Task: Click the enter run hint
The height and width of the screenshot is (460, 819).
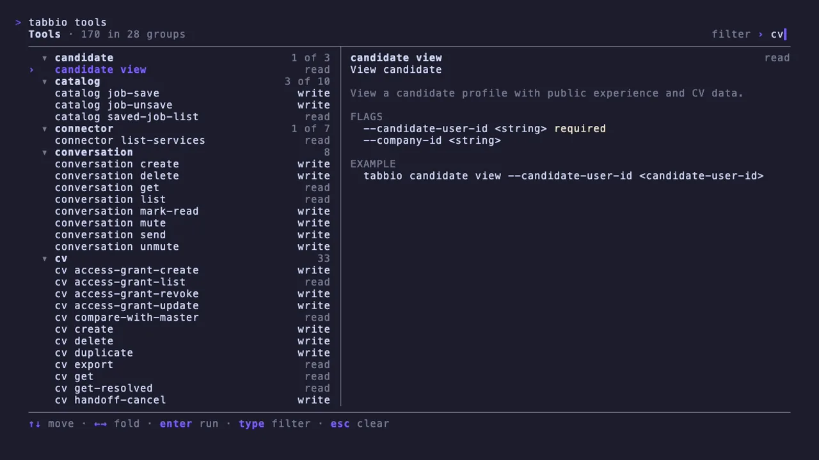Action: coord(189,424)
